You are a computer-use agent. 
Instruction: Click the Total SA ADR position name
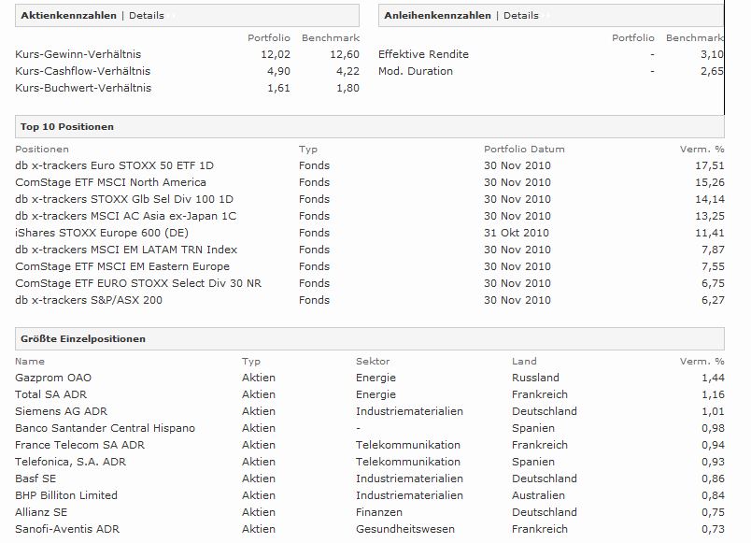50,394
